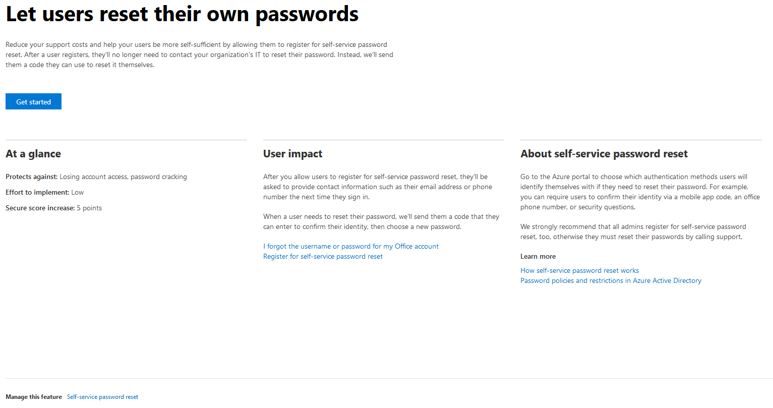The height and width of the screenshot is (408, 773).
Task: Click the Get started button
Action: click(x=33, y=101)
